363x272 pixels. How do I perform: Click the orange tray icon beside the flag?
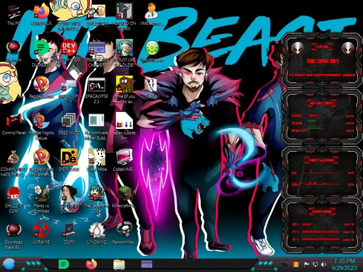click(296, 264)
